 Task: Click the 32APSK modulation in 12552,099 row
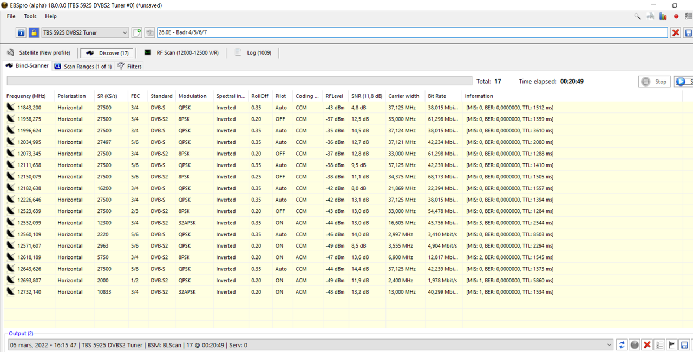[187, 223]
